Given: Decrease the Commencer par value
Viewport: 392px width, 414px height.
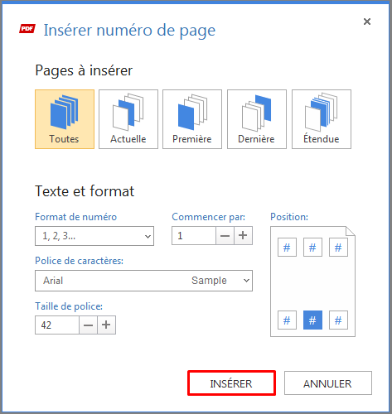Looking at the screenshot, I should point(225,236).
